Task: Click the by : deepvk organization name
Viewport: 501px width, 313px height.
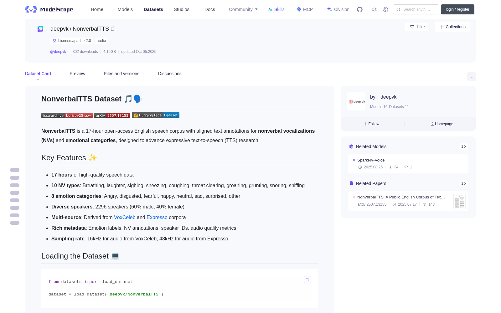Action: coord(383,97)
